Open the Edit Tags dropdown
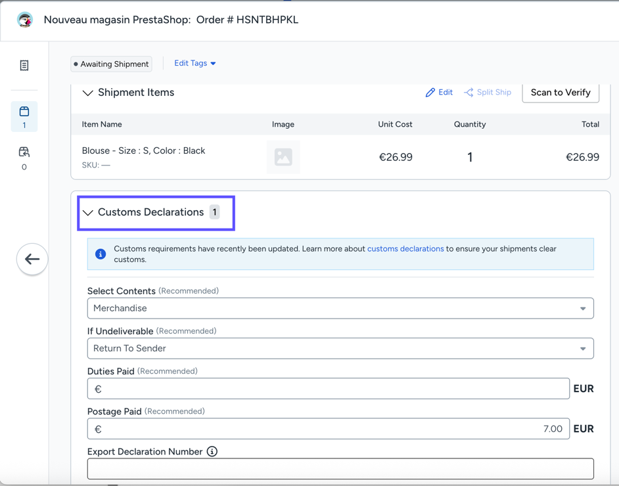 click(x=195, y=63)
